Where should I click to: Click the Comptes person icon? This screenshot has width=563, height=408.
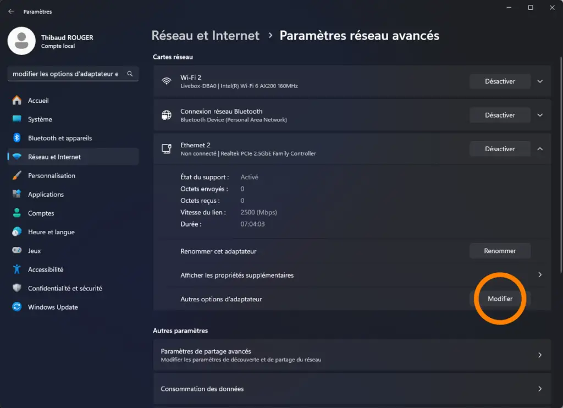[17, 213]
